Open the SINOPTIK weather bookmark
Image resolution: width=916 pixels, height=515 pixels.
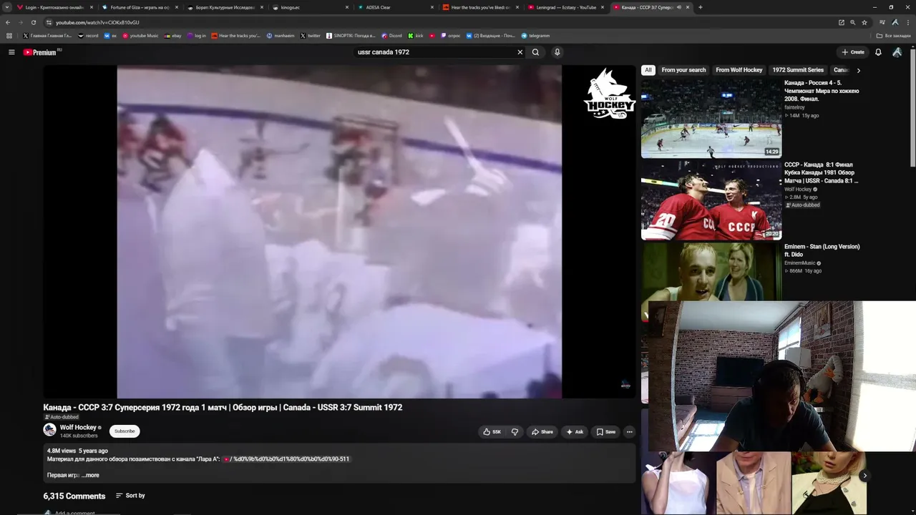pos(351,36)
